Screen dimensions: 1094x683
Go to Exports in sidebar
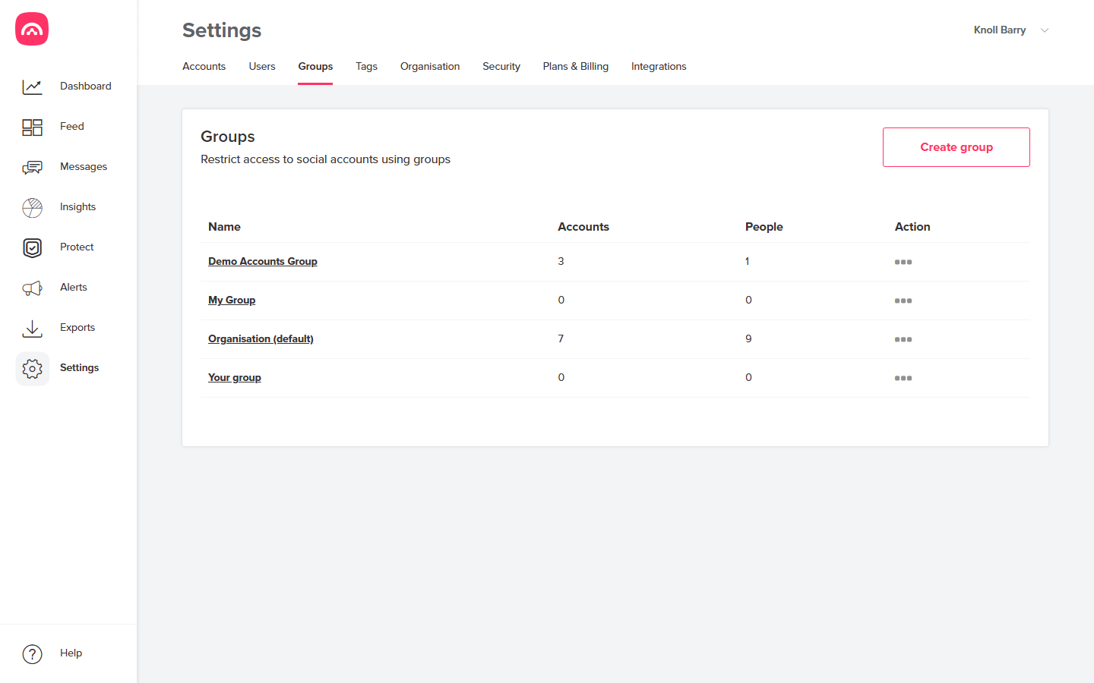[77, 327]
